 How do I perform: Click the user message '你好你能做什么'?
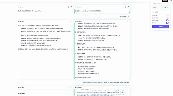coord(124,16)
